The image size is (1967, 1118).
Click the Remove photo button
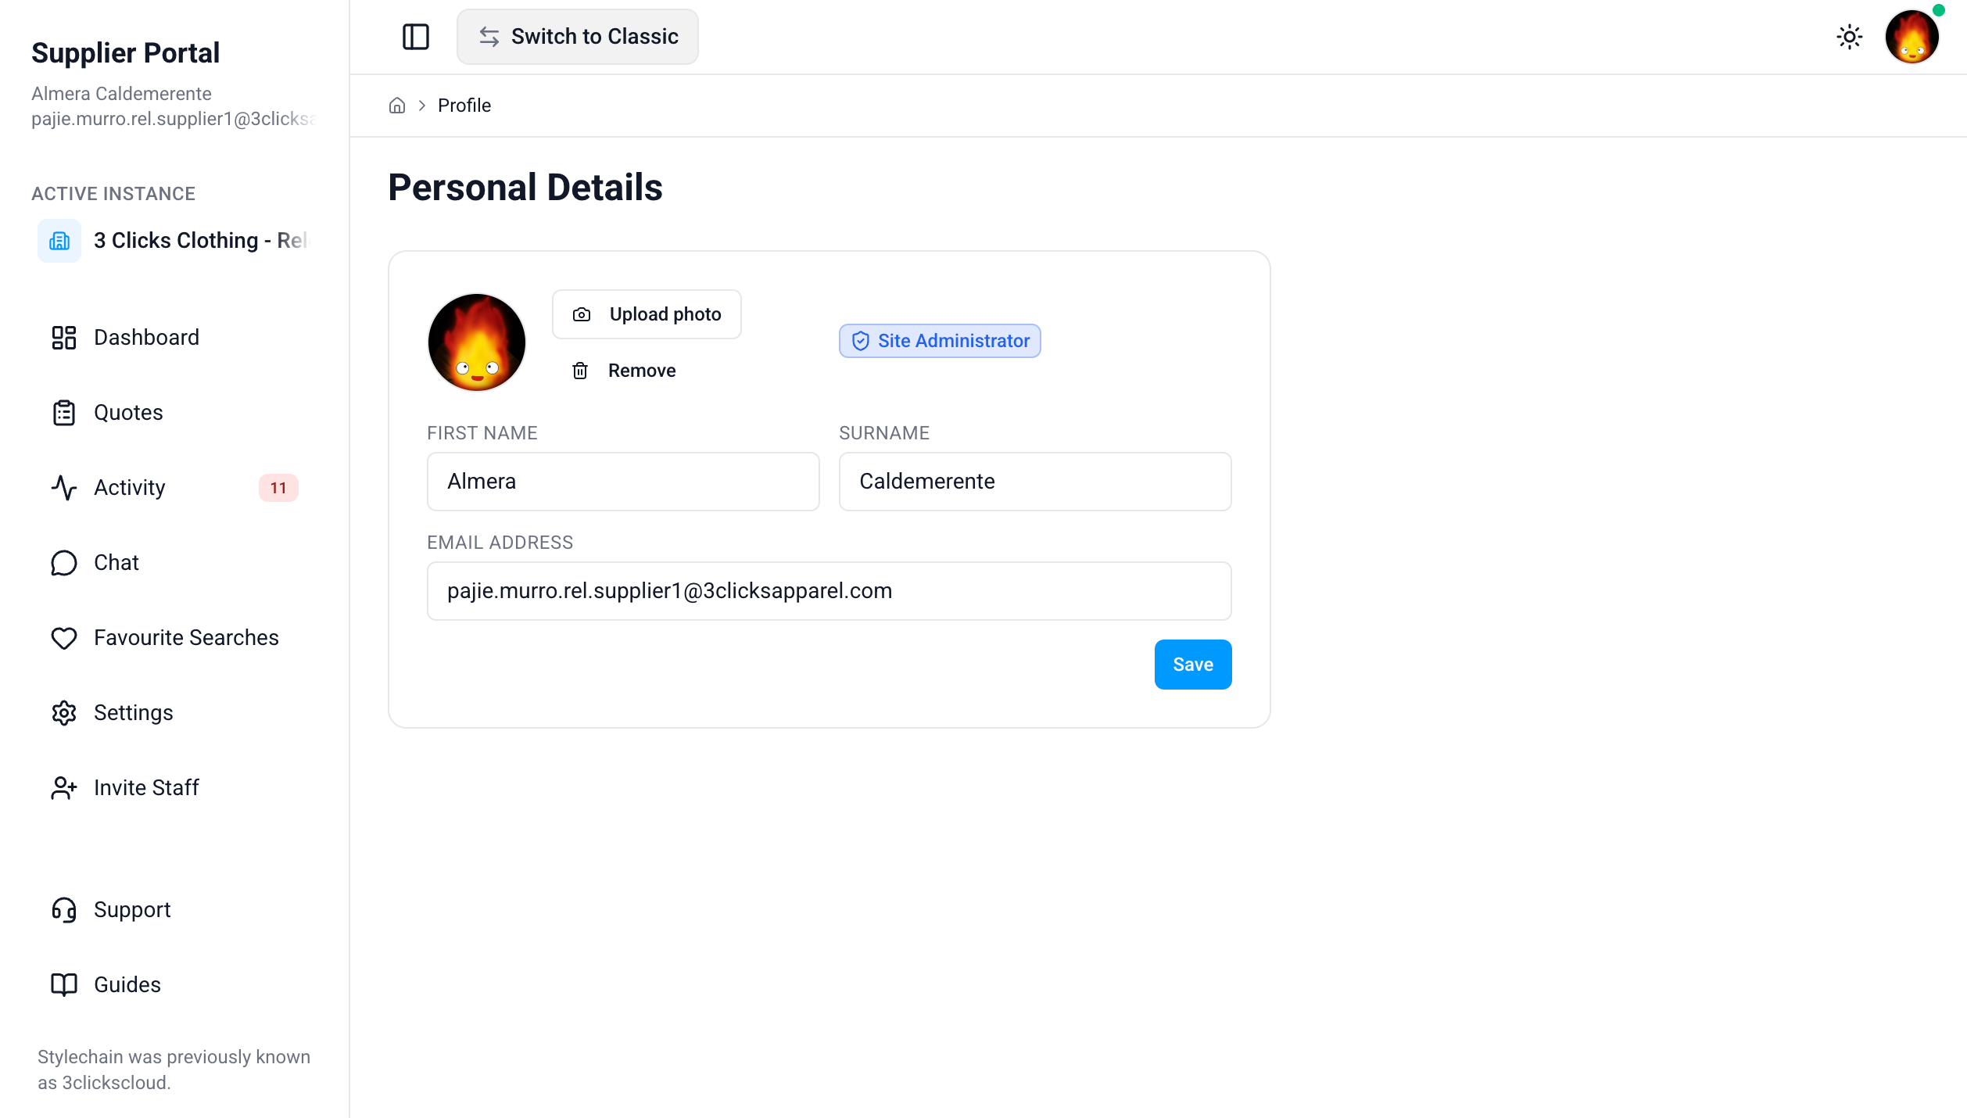(624, 371)
